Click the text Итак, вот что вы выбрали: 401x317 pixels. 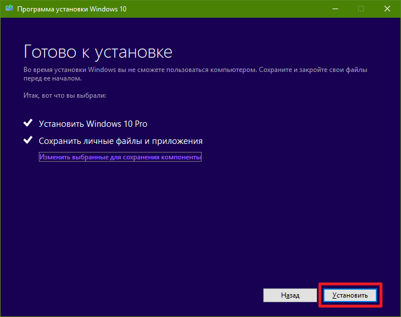[x=65, y=95]
